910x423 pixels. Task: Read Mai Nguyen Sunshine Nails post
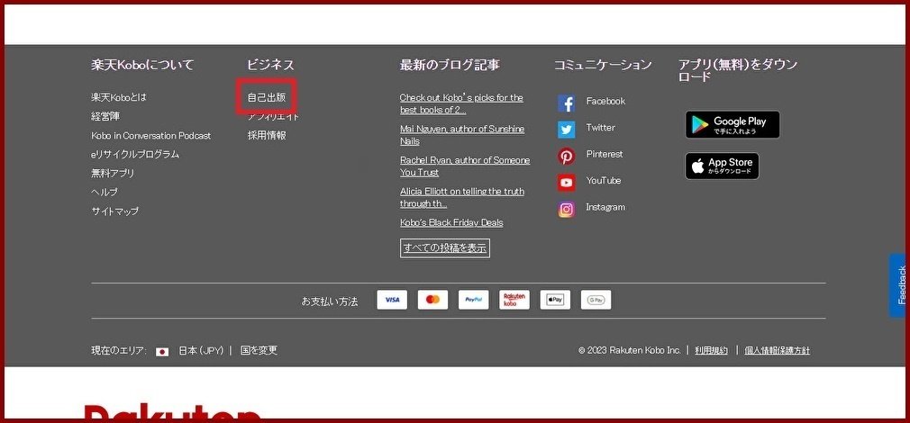click(462, 135)
